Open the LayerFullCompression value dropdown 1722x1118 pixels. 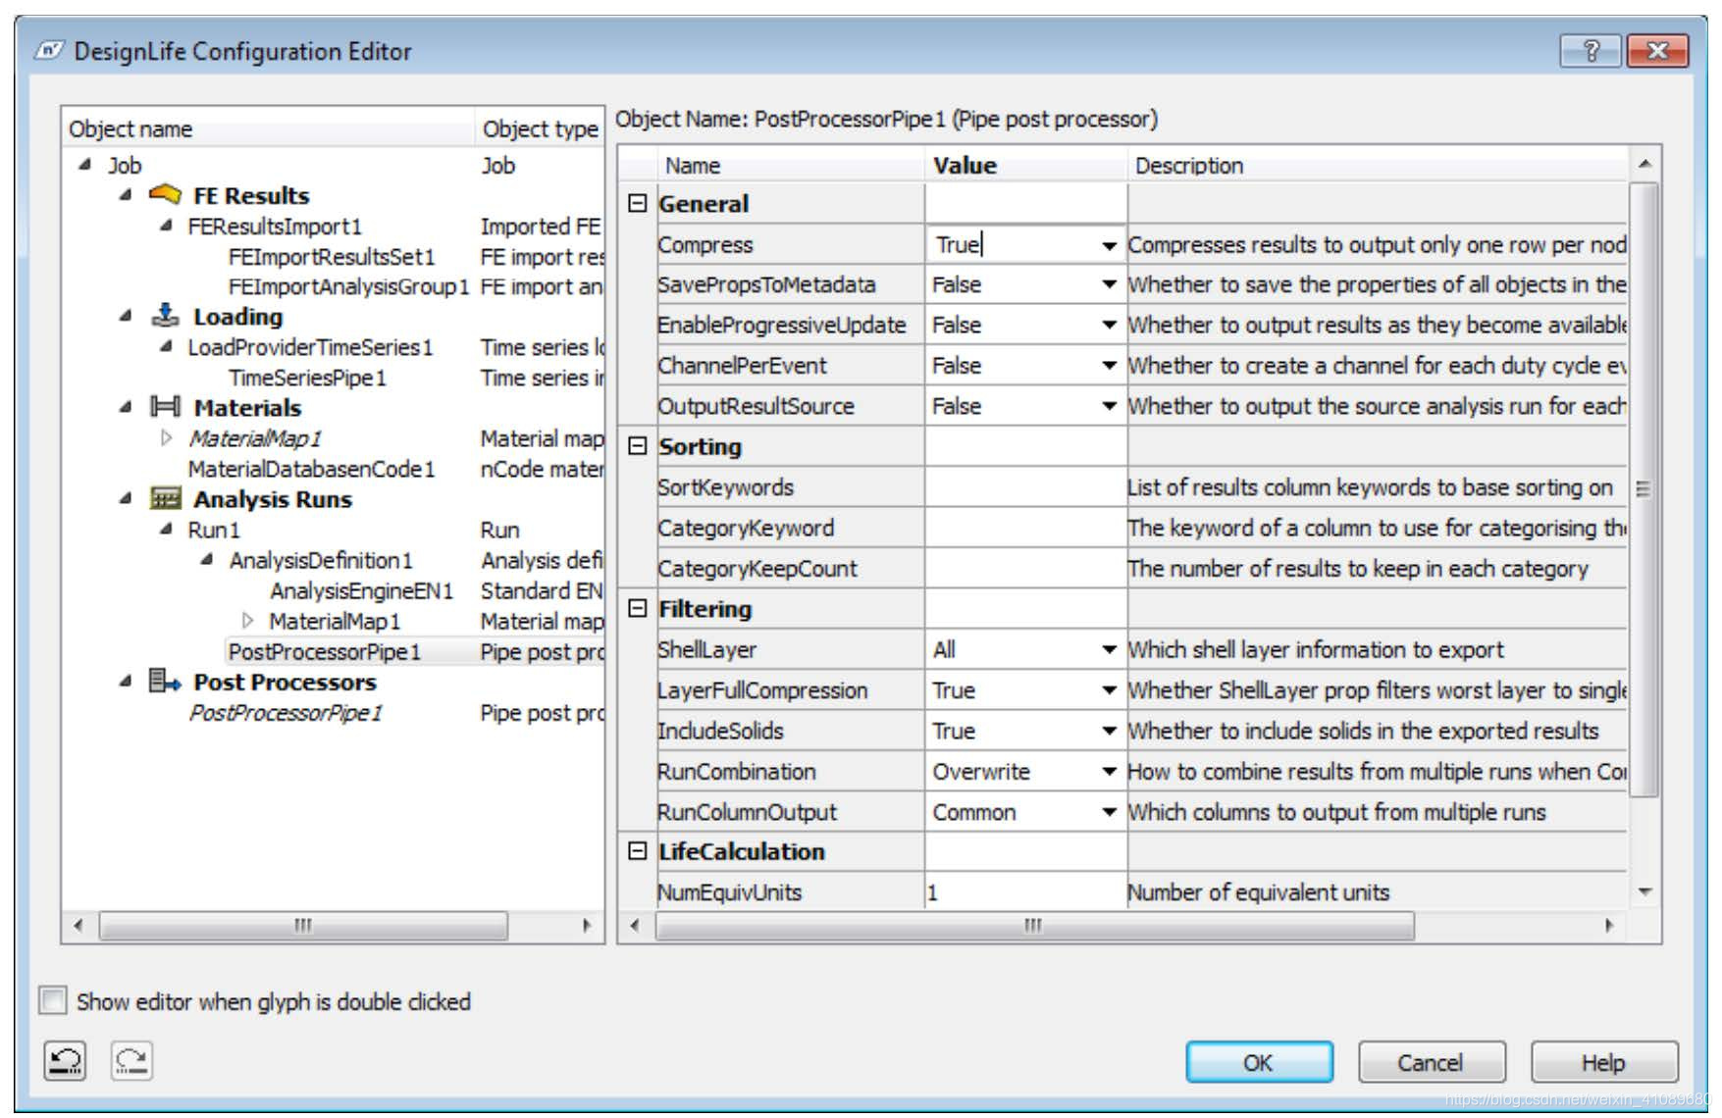[x=1109, y=690]
